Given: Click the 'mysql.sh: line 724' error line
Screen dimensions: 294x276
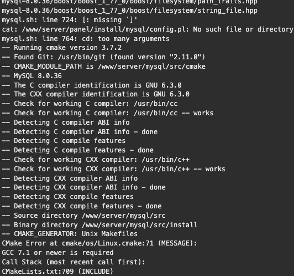Looking at the screenshot, I should coord(70,20).
